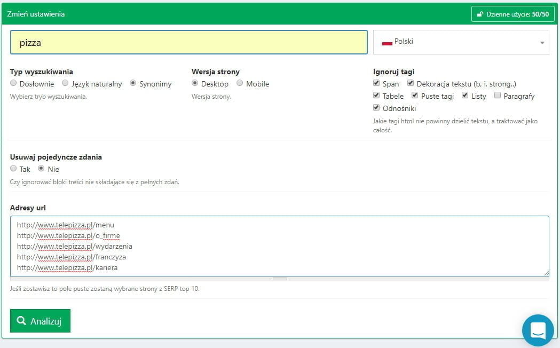Enable the Paragrafy checkbox
Viewport: 560px width, 348px height.
tap(498, 96)
